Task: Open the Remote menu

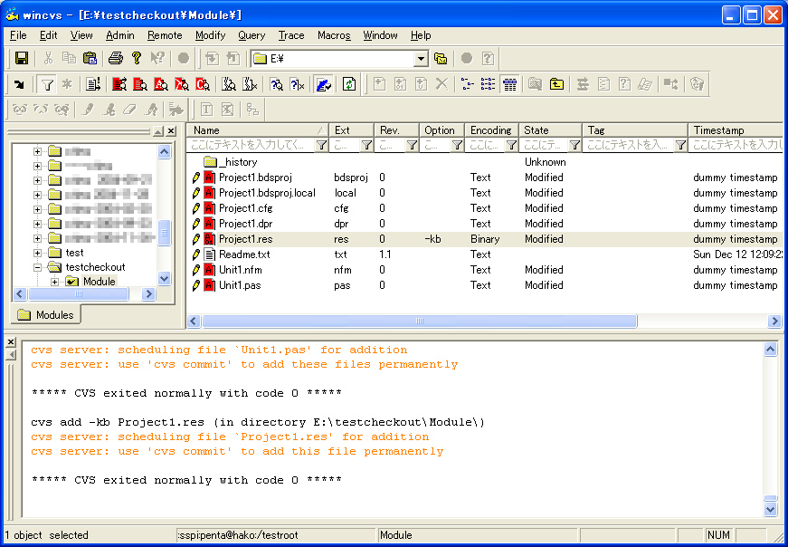Action: tap(165, 35)
